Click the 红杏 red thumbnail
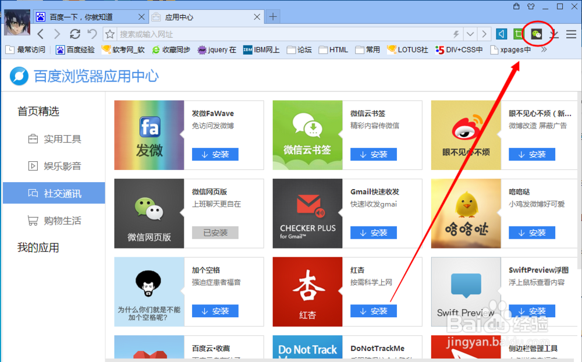This screenshot has width=582, height=362. click(307, 292)
